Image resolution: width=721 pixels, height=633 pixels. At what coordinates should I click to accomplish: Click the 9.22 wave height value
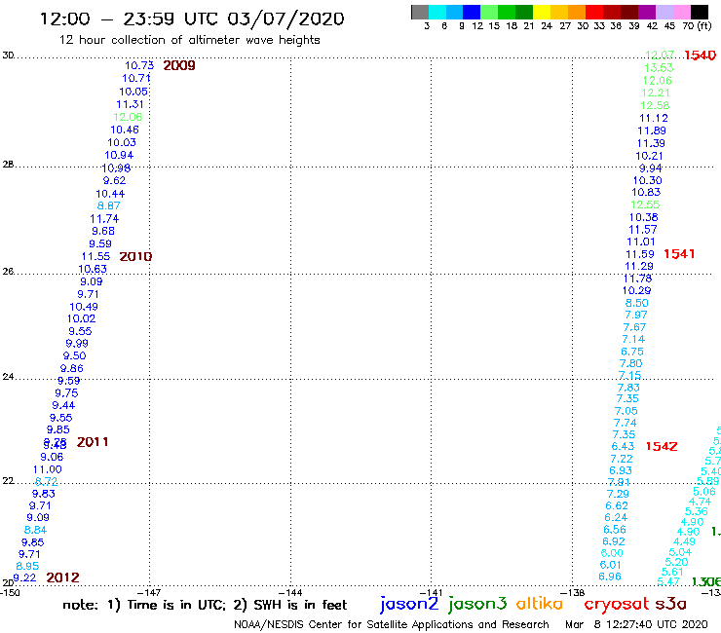24,577
